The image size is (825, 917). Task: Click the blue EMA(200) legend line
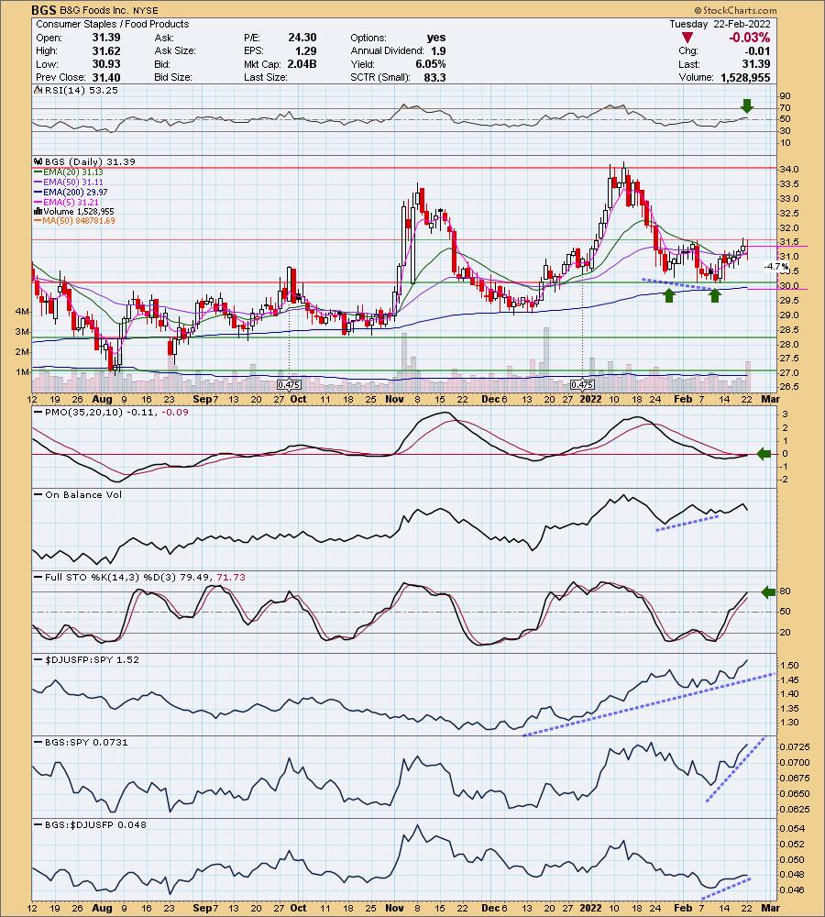click(x=38, y=192)
